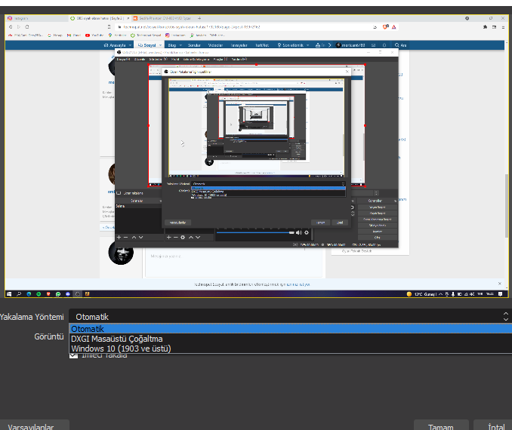Reload the page with the refresh icon
The height and width of the screenshot is (430, 512).
[27, 27]
